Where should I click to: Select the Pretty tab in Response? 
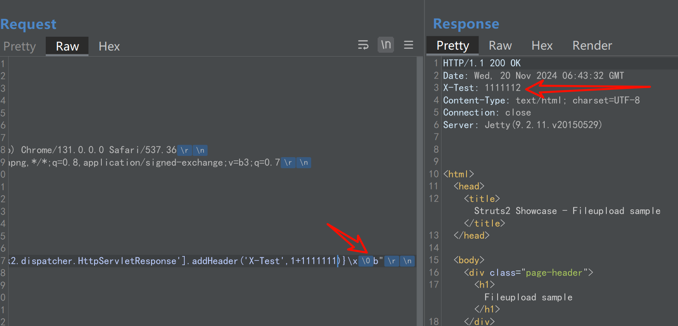[453, 45]
